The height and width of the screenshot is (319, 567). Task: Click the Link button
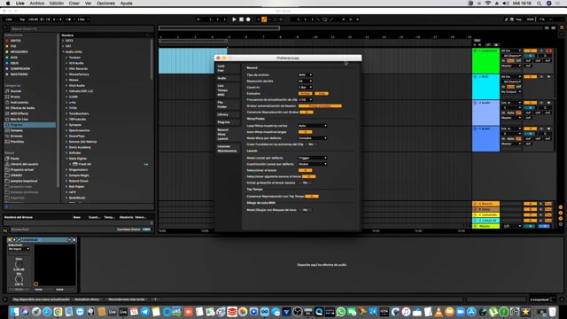click(9, 19)
